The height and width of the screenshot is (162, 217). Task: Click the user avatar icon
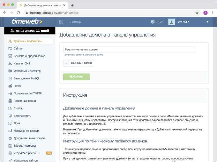(x=171, y=22)
